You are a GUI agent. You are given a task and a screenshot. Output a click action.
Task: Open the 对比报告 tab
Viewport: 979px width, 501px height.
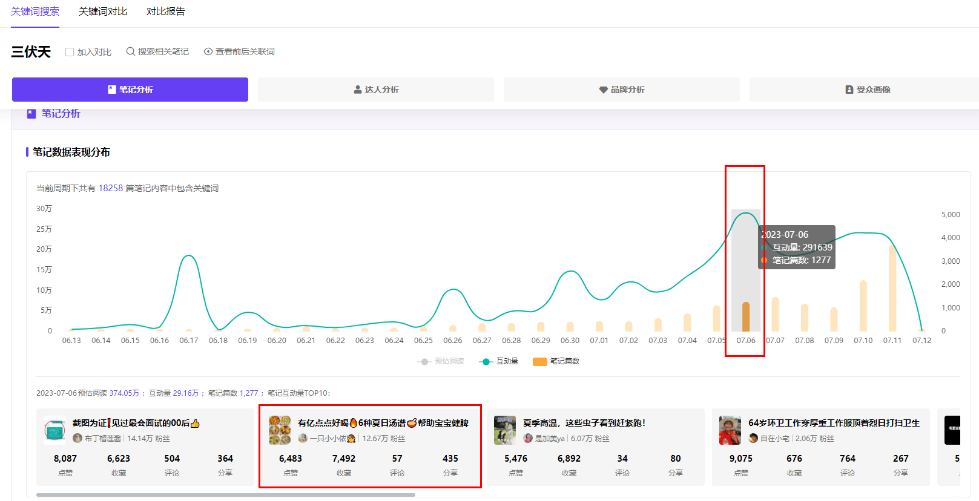pos(166,11)
